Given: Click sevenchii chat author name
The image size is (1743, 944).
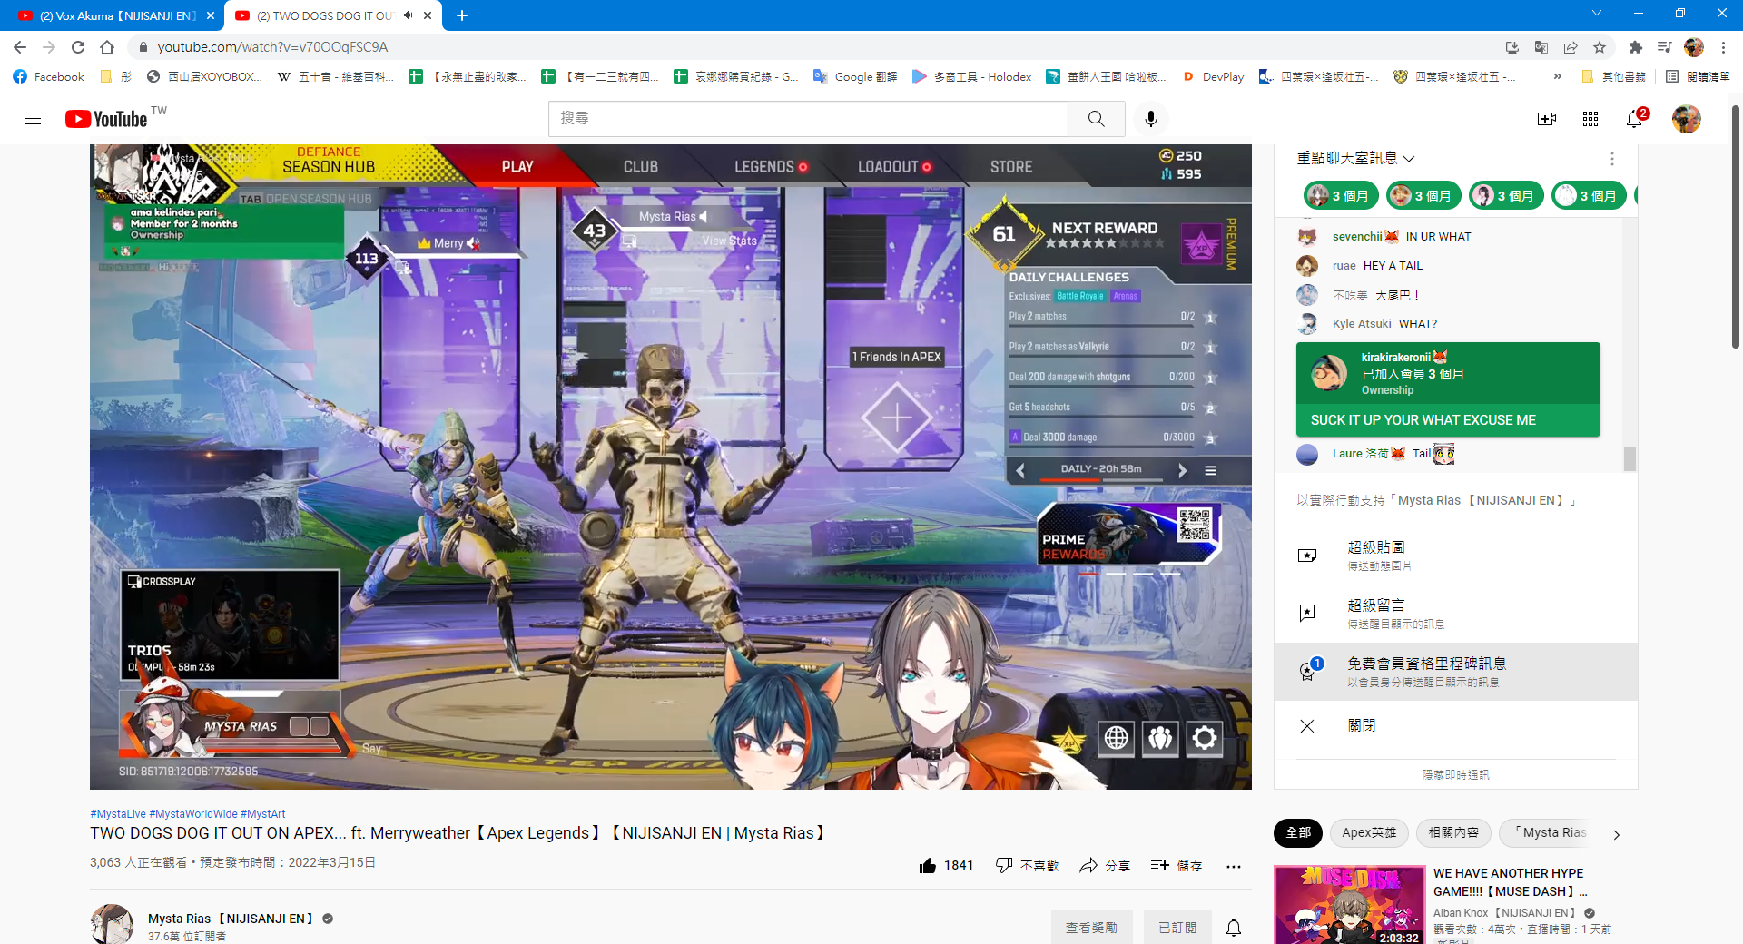Looking at the screenshot, I should [1357, 237].
